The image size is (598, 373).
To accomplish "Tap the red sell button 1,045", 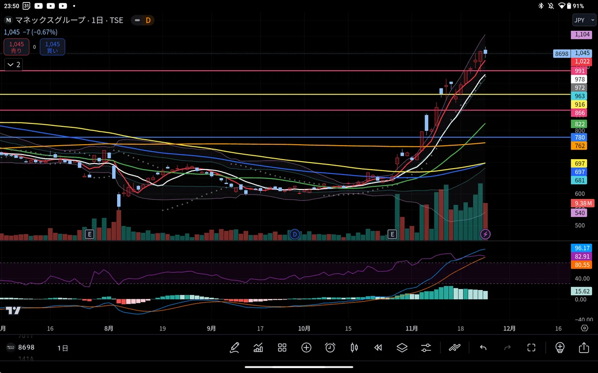I will (16, 47).
